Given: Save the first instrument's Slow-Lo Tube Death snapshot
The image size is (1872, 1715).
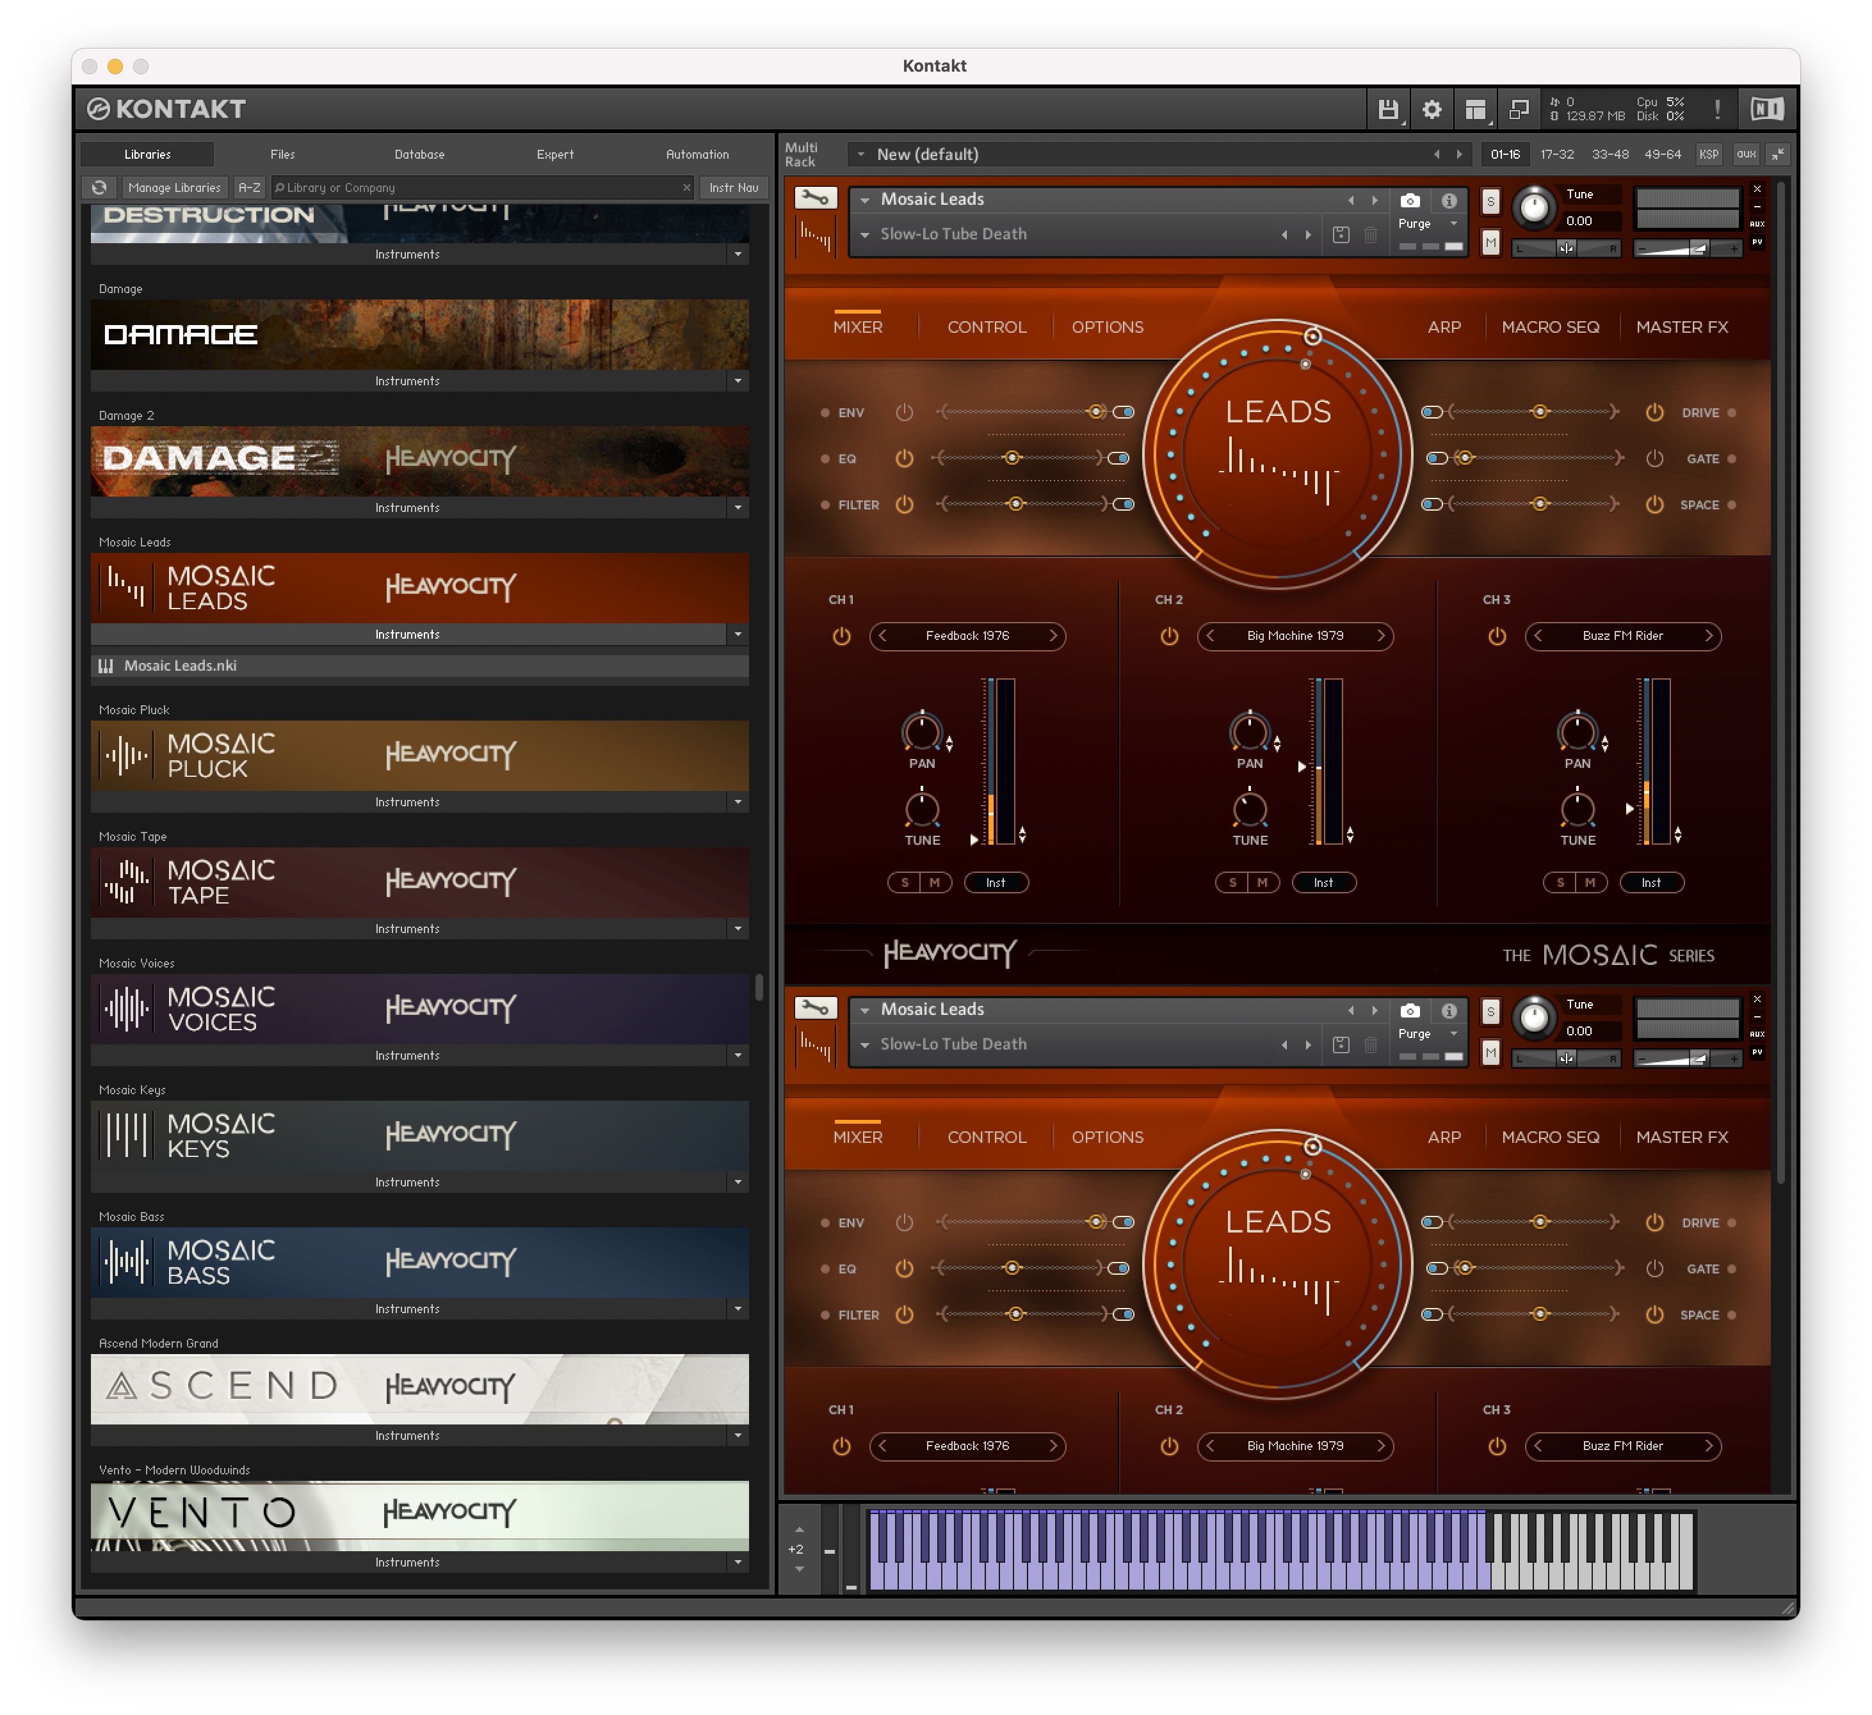Looking at the screenshot, I should pyautogui.click(x=1341, y=235).
